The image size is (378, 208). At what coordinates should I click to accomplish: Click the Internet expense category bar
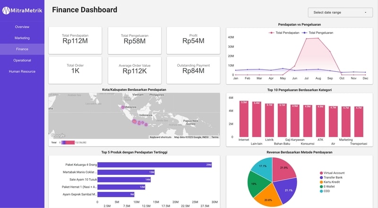(244, 118)
